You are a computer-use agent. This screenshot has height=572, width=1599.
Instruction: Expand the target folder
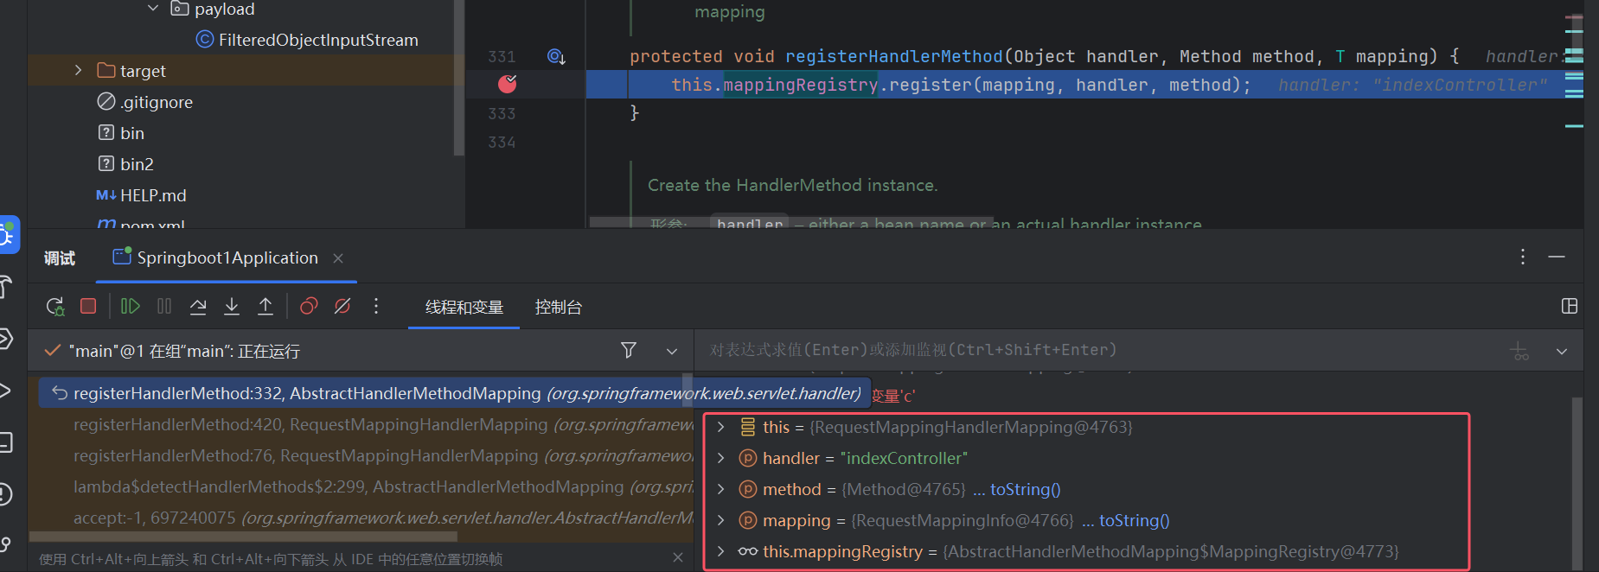click(x=78, y=70)
